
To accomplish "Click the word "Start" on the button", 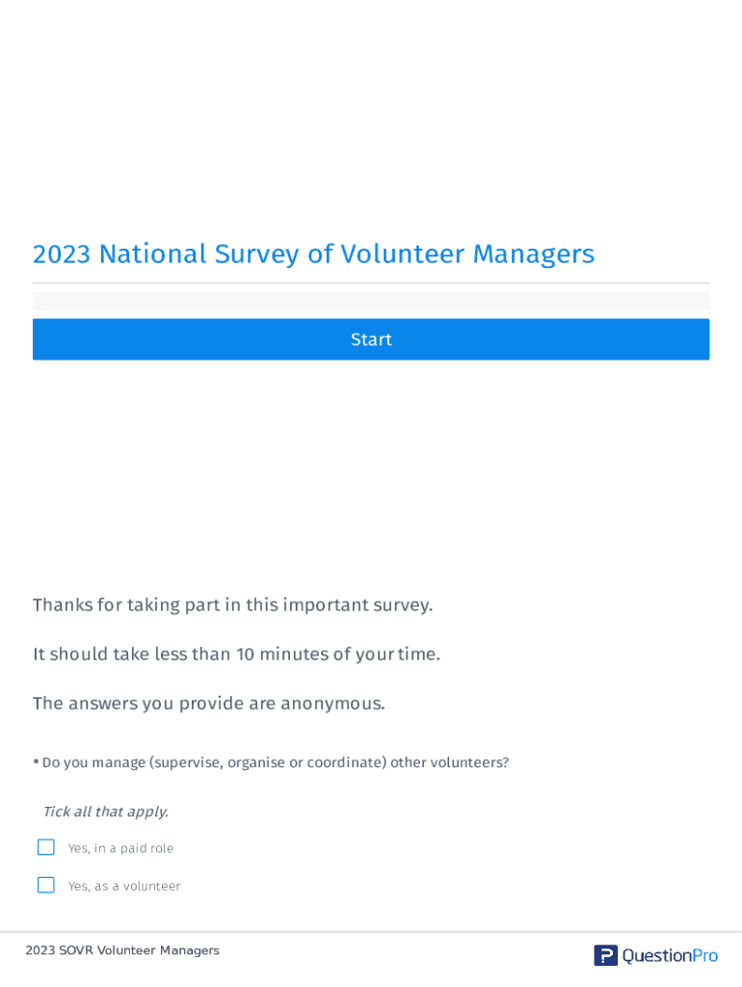I will (x=371, y=339).
